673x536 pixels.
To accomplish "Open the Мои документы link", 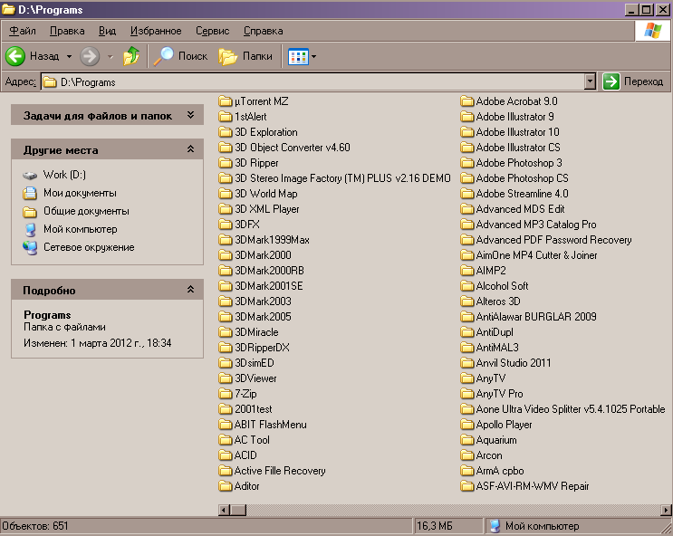I will (80, 193).
